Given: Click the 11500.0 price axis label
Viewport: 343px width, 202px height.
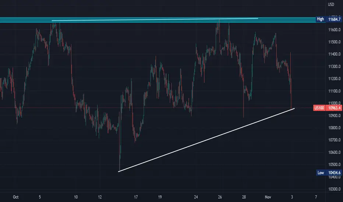Looking at the screenshot, I should tap(335, 42).
